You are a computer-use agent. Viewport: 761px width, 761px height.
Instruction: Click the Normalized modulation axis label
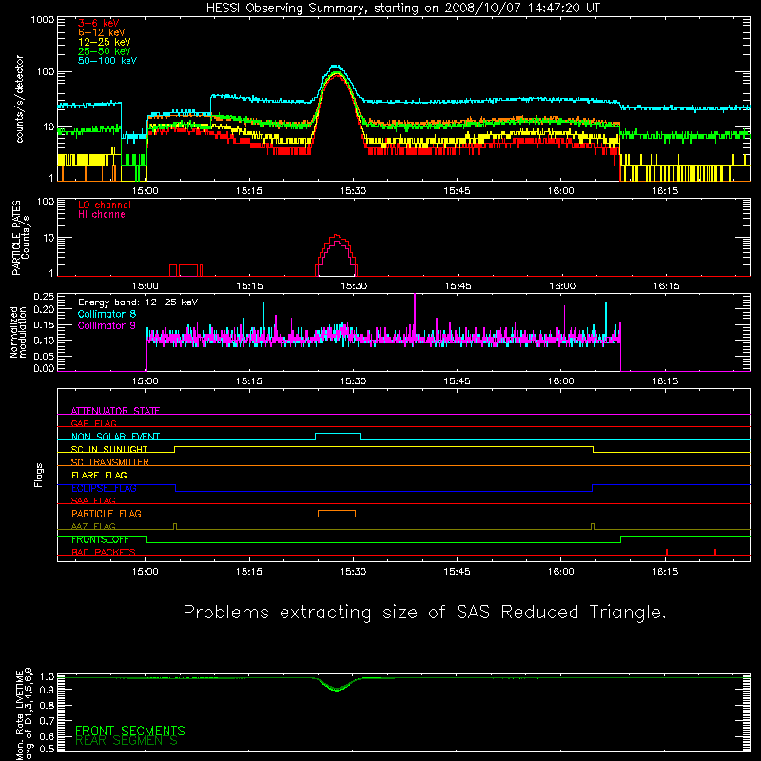coord(17,332)
